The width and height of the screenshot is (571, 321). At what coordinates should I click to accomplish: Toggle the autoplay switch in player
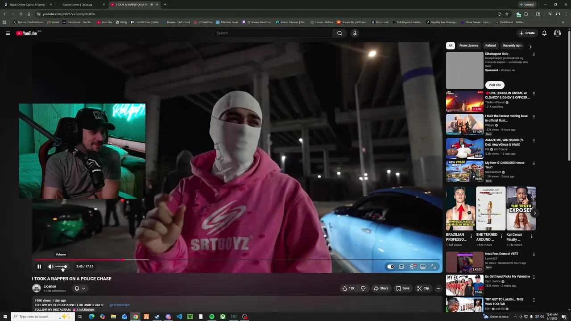[x=391, y=267]
